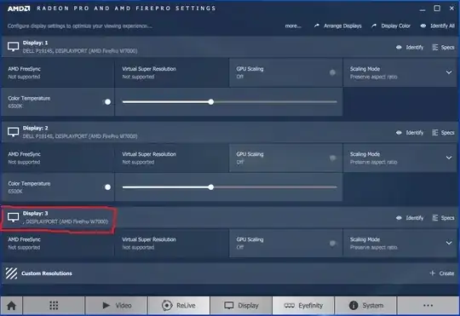This screenshot has height=316, width=460.
Task: Adjust Display 1 color temperature slider handle
Action: pos(211,102)
